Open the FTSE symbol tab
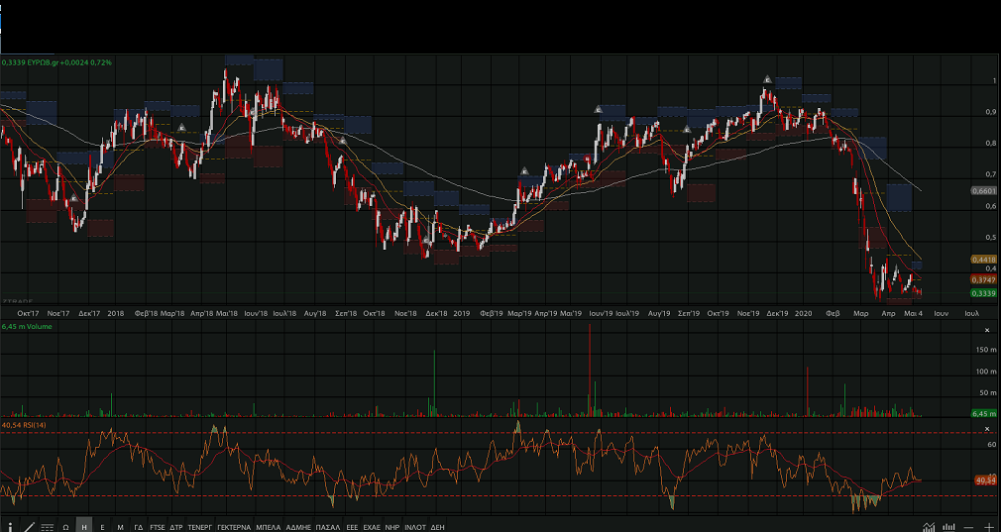The width and height of the screenshot is (1001, 532). (x=158, y=527)
